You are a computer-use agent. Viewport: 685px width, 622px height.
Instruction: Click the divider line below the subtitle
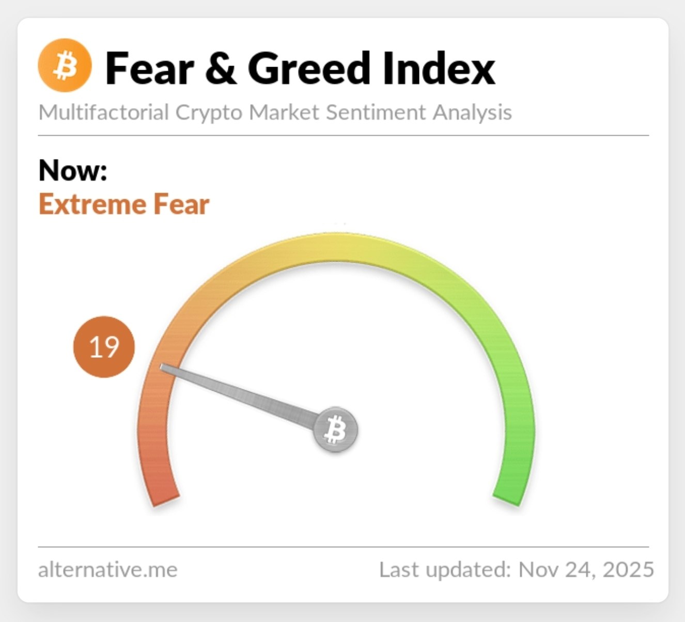pos(343,135)
